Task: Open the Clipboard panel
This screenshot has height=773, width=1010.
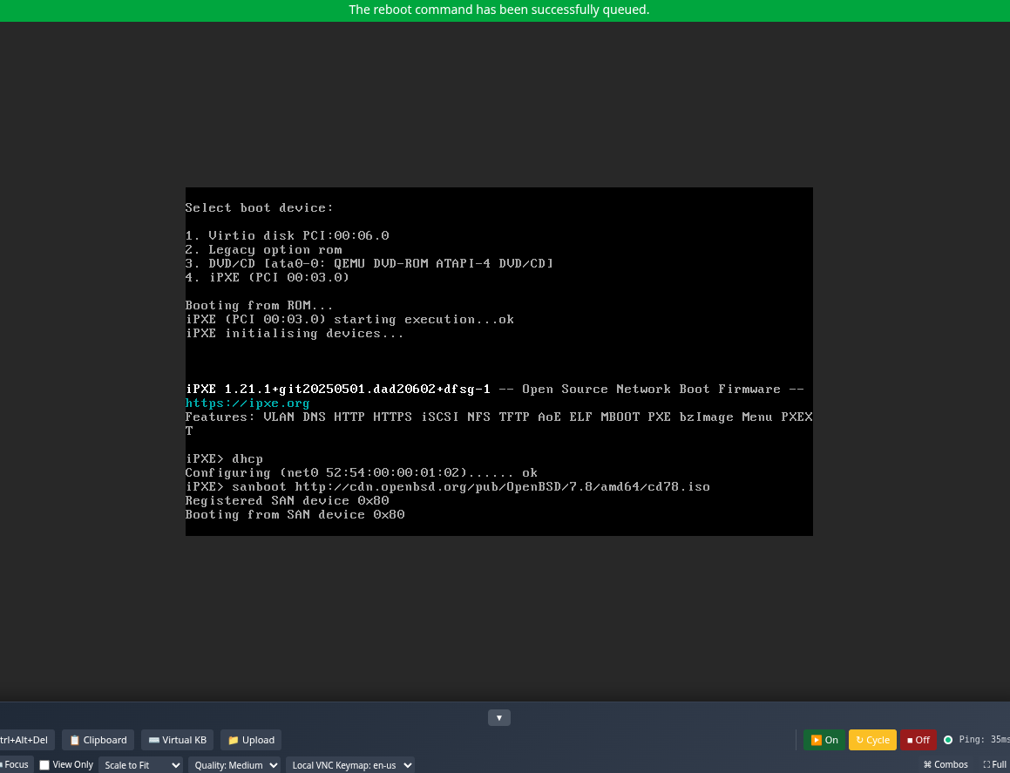Action: pos(97,739)
